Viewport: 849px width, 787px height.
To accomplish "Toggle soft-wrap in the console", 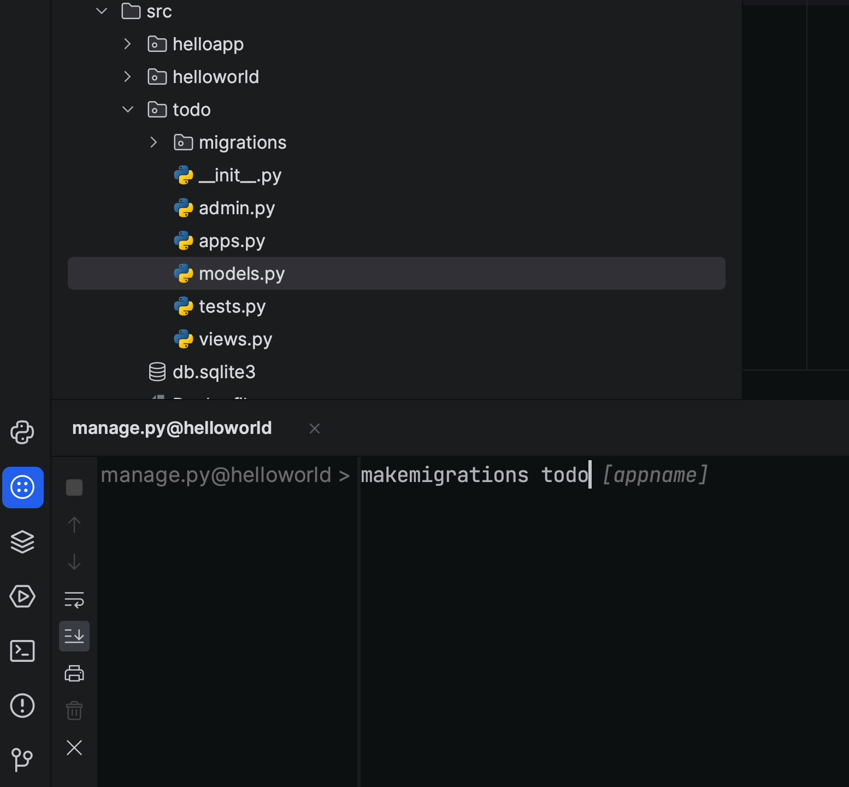I will coord(74,599).
